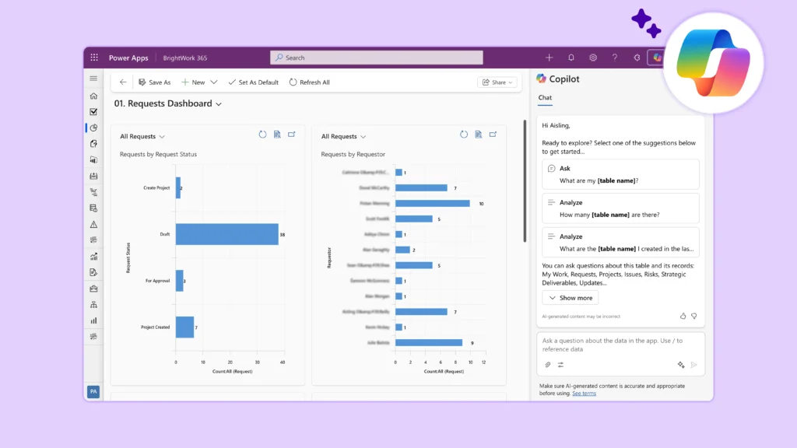
Task: Click Refresh All
Action: click(309, 82)
